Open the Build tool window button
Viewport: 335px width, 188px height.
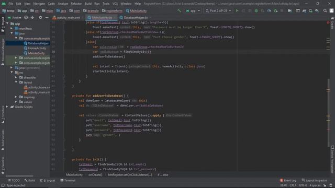pyautogui.click(x=30, y=180)
